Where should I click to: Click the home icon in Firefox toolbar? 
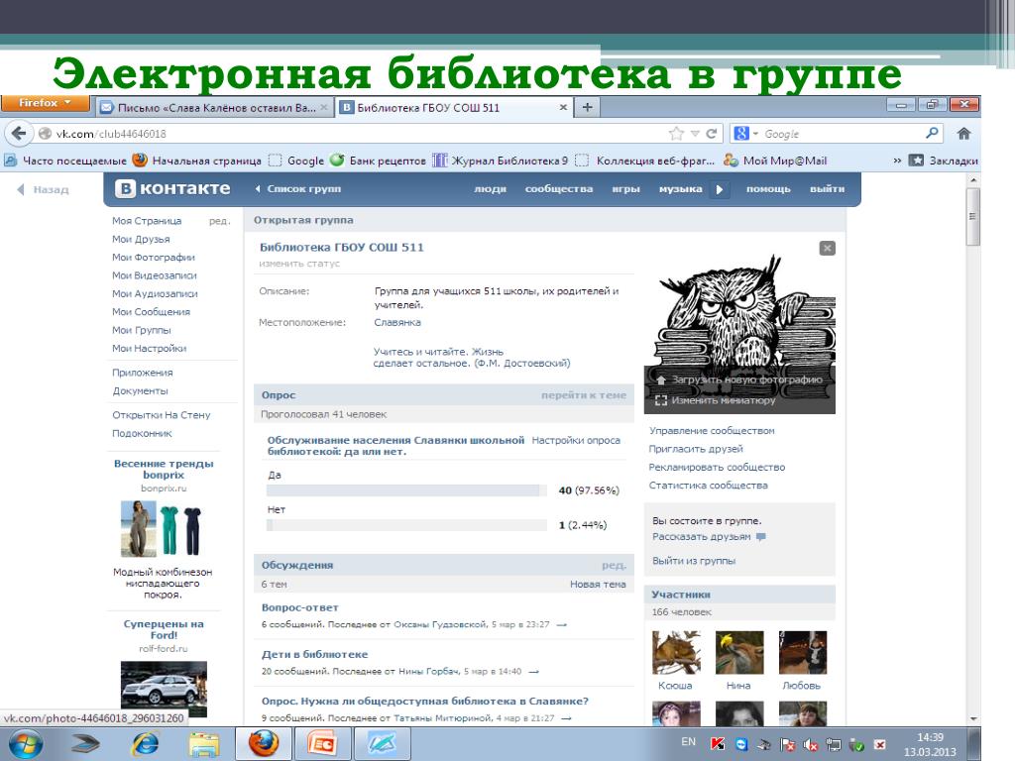tap(963, 134)
